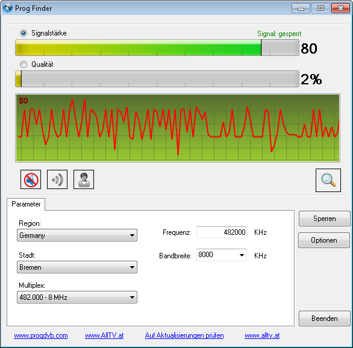
Task: Click the 2% quality value
Action: [311, 79]
